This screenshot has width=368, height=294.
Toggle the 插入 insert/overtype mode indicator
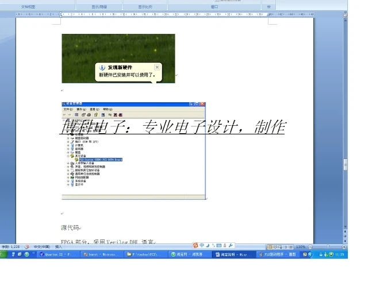click(x=58, y=247)
